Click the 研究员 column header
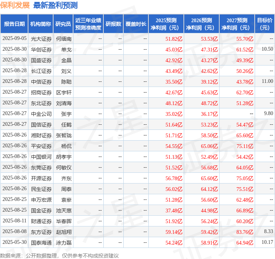The image size is (275, 259). click(63, 24)
